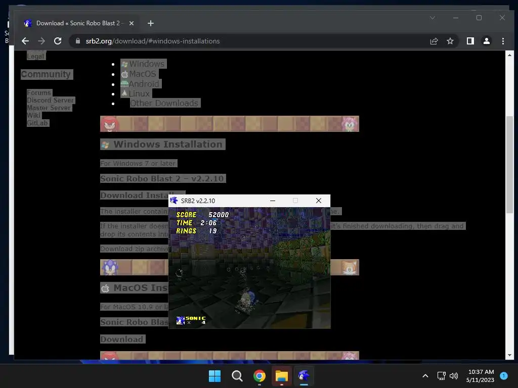Click the Sonic lives icon in game HUD
The height and width of the screenshot is (388, 518).
point(181,320)
